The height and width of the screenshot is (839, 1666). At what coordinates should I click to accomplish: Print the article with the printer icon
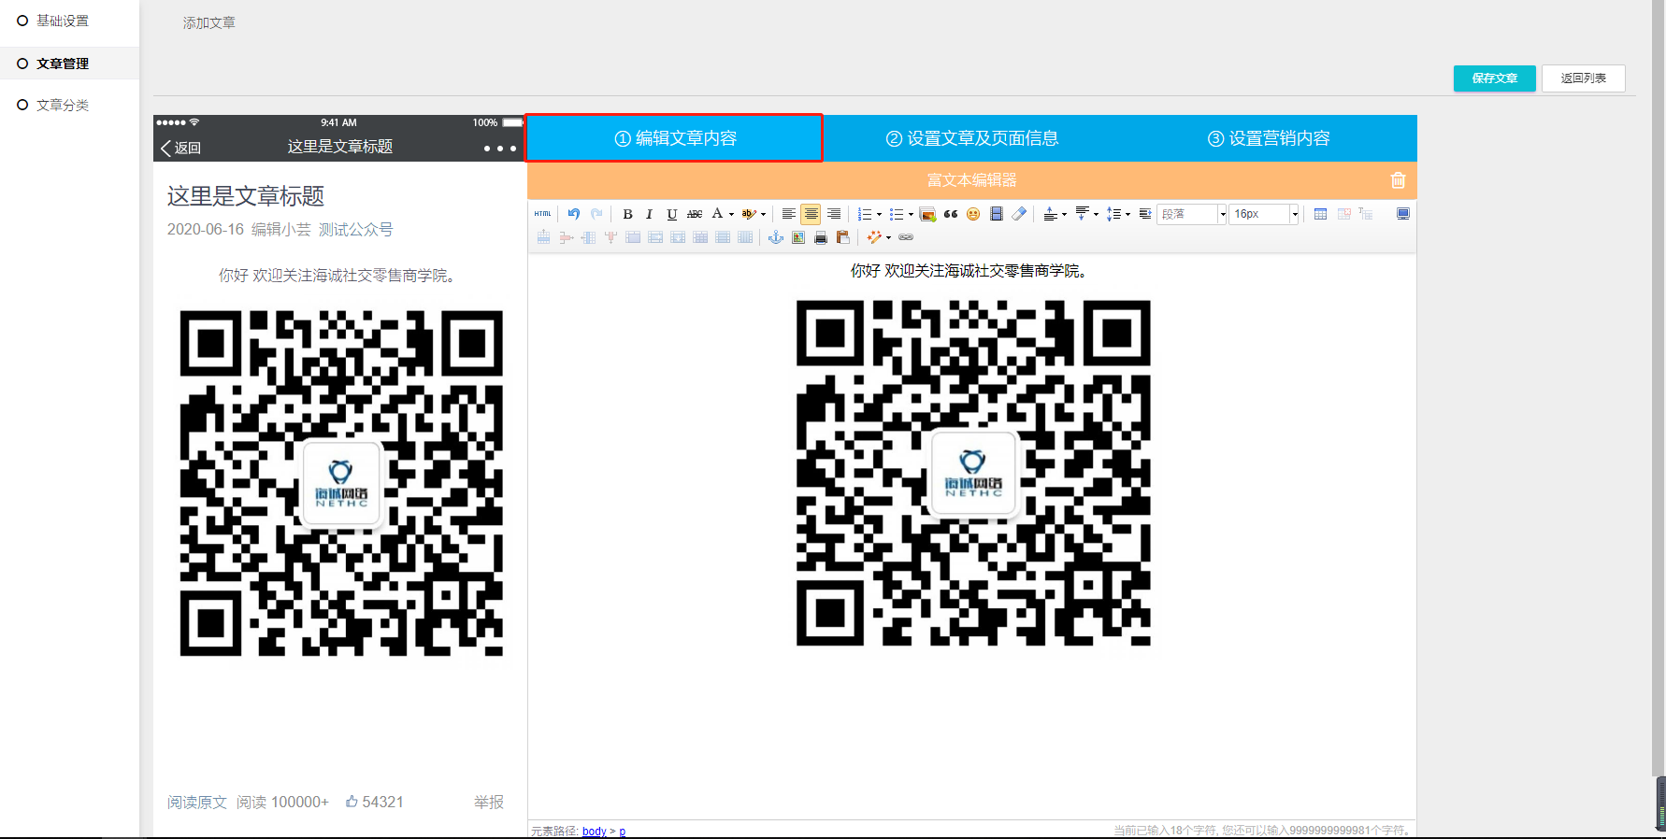point(821,237)
